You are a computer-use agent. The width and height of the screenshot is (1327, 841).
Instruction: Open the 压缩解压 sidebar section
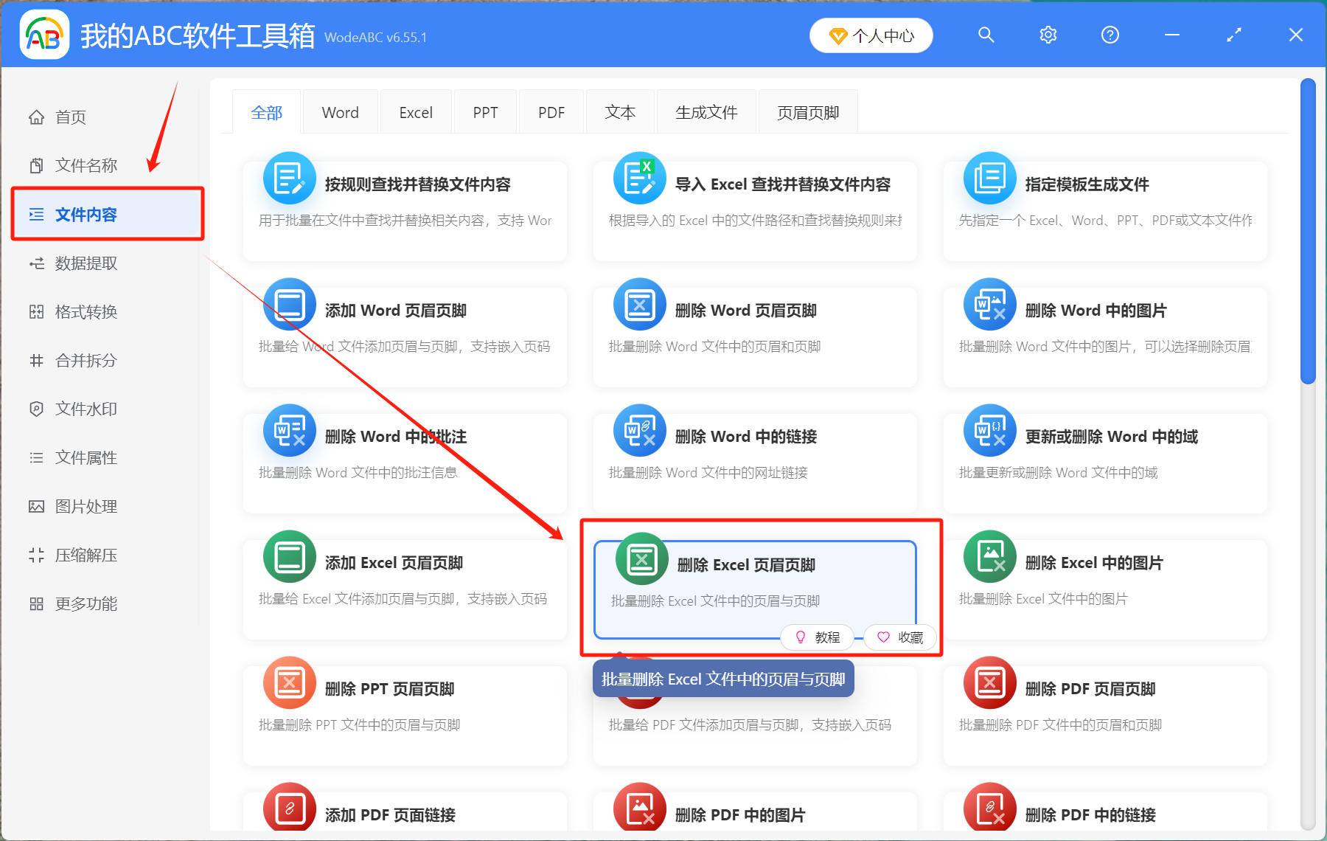click(x=85, y=555)
